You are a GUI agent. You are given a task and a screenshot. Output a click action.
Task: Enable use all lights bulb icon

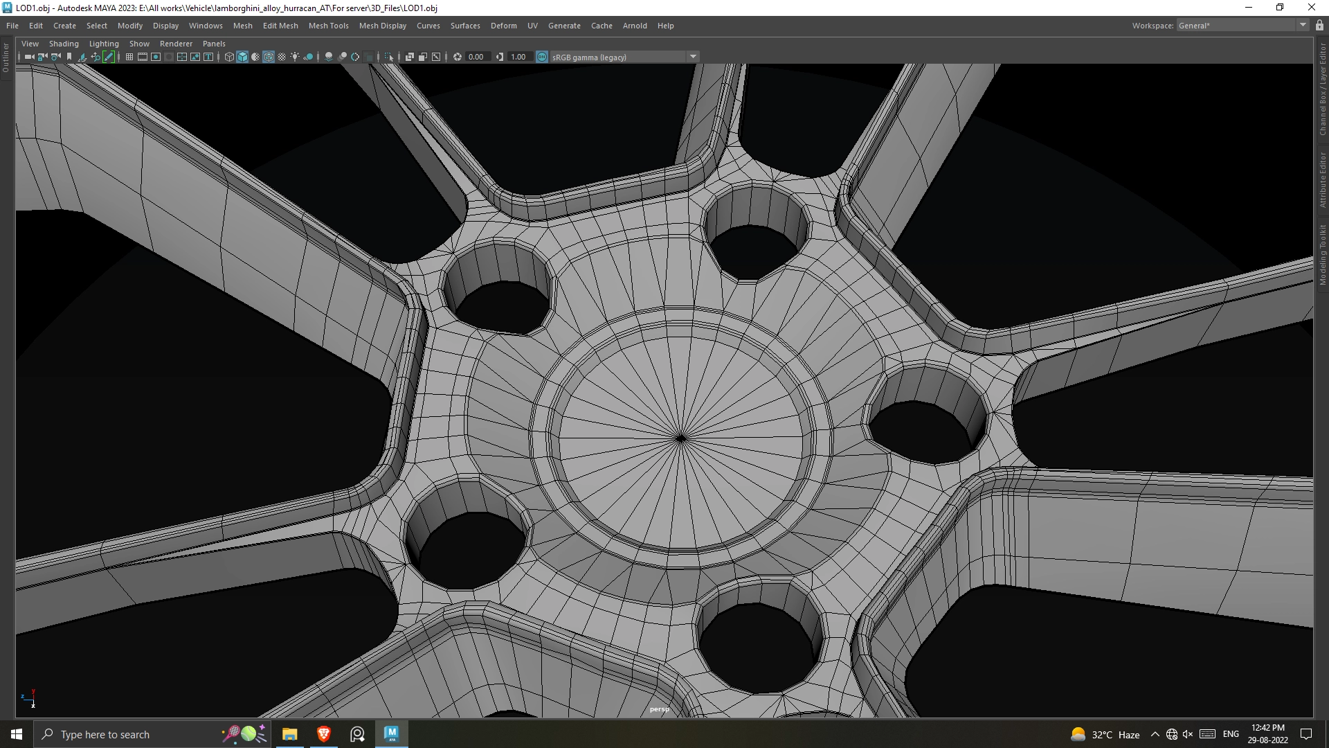[x=295, y=57]
